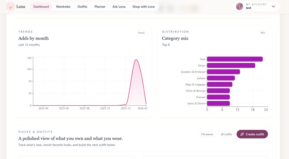Screen dimensions: 289x159
Task: Click the peak of the Adds by month curve
Action: click(x=136, y=59)
